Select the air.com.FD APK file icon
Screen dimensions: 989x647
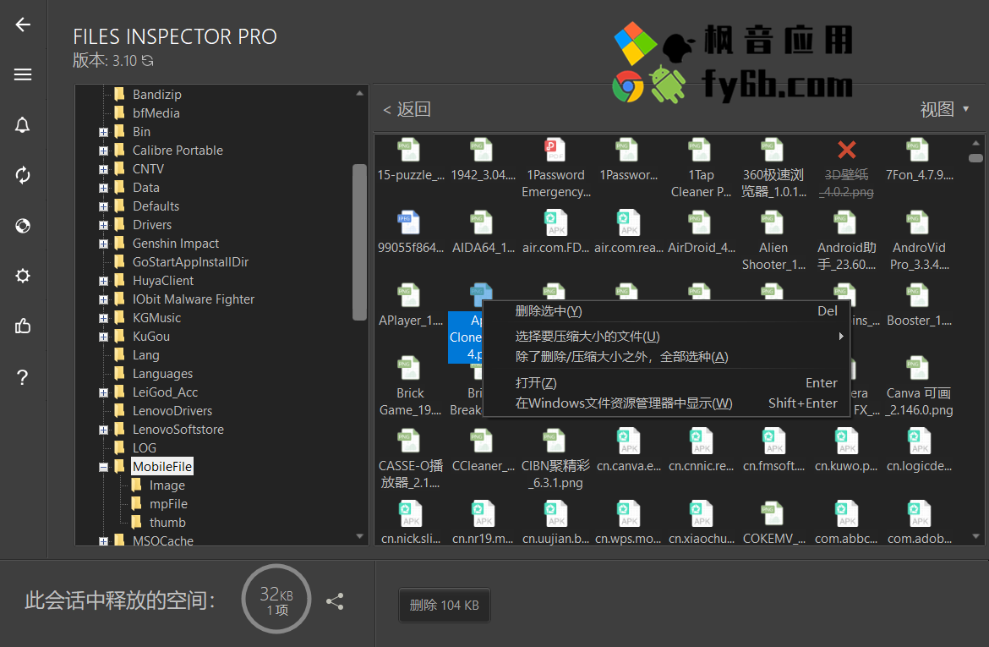pos(555,222)
